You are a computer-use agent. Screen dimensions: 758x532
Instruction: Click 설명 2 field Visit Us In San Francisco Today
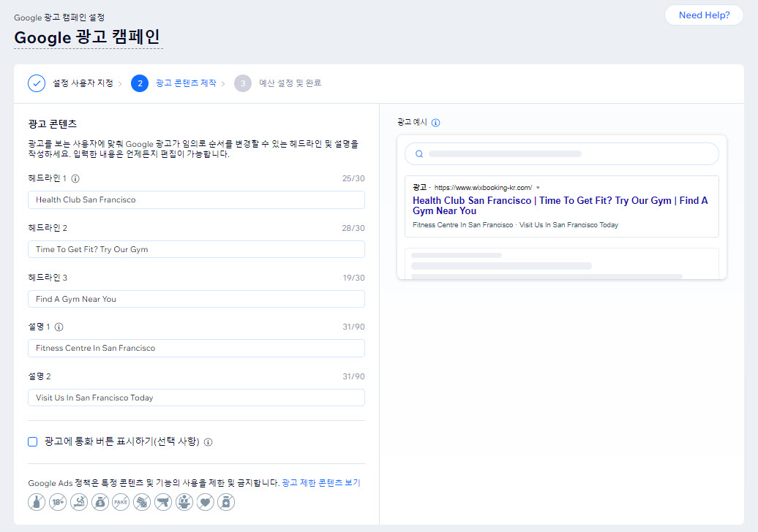click(x=196, y=398)
